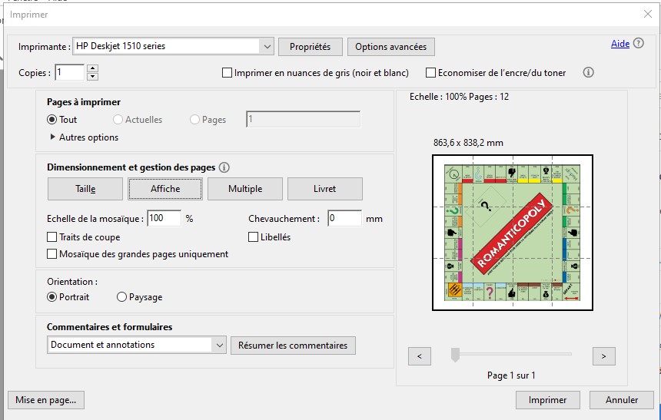Switch to the Taille sizing mode
Screen dimensions: 661x420
85,189
